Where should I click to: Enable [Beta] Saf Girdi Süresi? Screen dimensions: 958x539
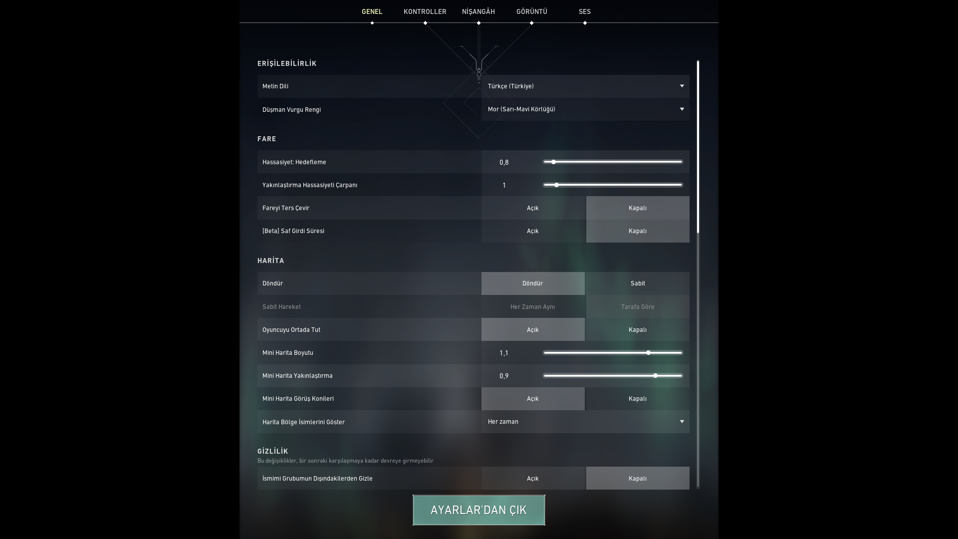(532, 231)
